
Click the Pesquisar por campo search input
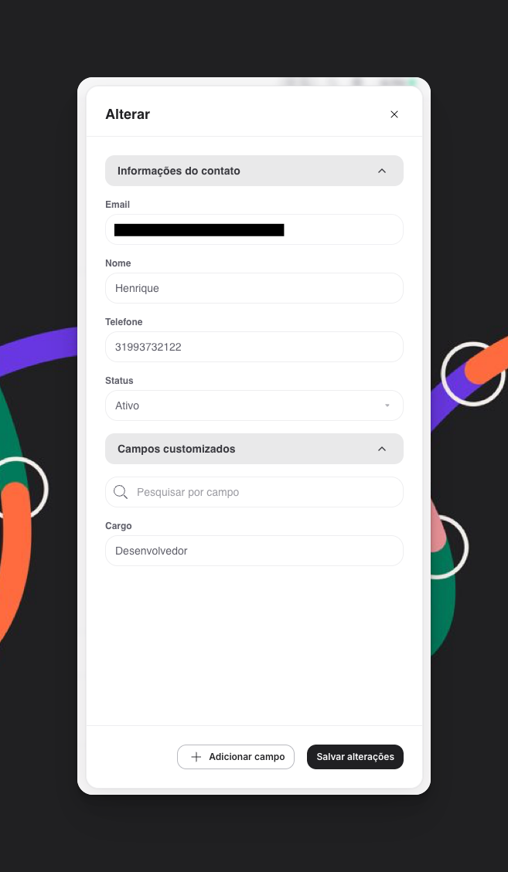pyautogui.click(x=254, y=492)
